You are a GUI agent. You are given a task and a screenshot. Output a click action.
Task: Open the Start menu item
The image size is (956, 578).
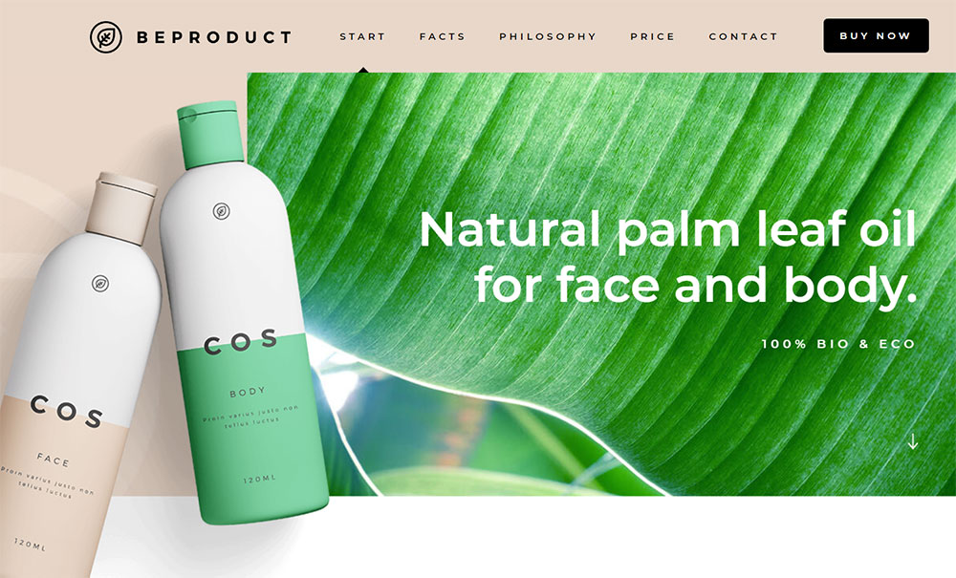(x=362, y=36)
